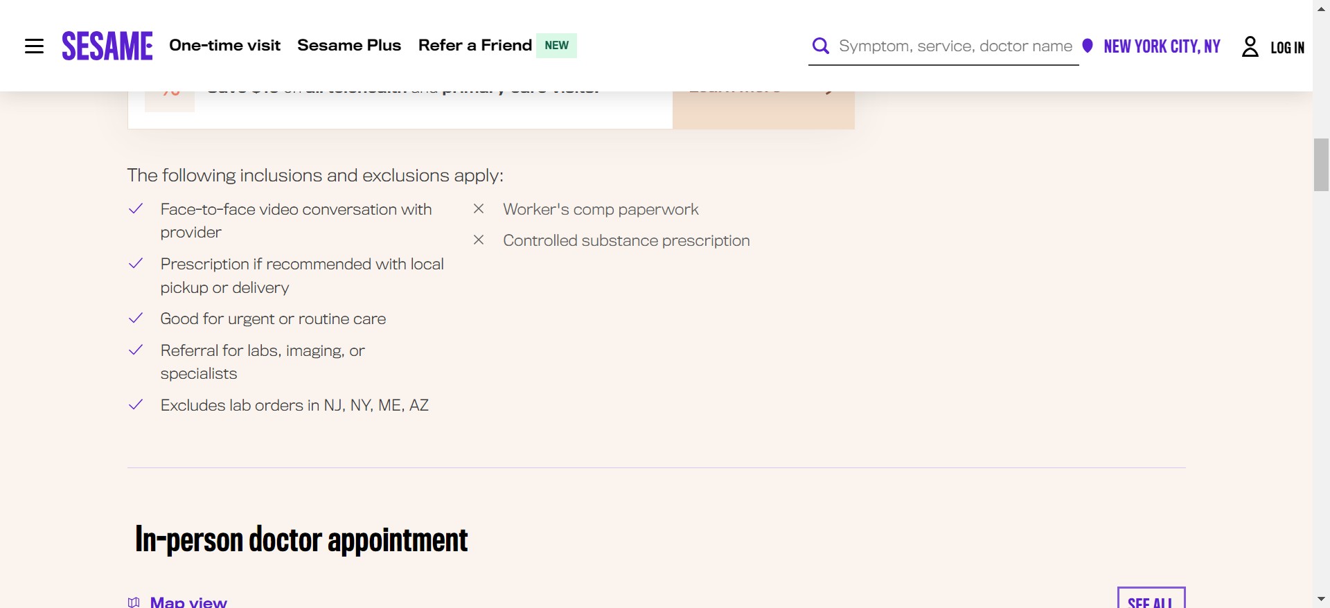Open the One-time visit menu
Image resolution: width=1330 pixels, height=608 pixels.
click(224, 46)
